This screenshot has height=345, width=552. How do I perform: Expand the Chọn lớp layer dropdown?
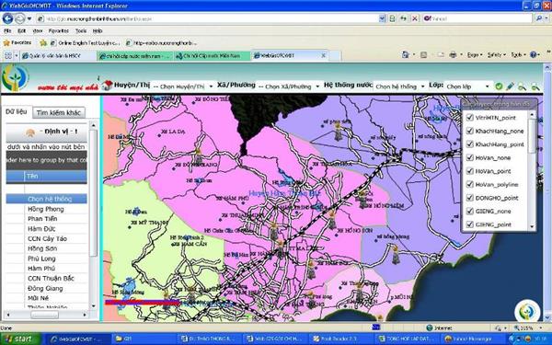[467, 86]
